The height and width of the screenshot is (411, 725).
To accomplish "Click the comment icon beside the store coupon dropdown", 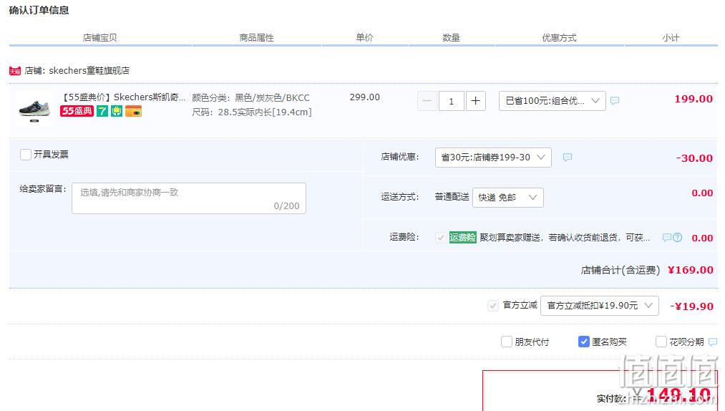I will pos(568,158).
